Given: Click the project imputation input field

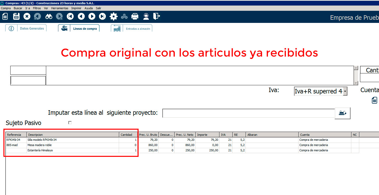Looking at the screenshot, I should pyautogui.click(x=248, y=113).
